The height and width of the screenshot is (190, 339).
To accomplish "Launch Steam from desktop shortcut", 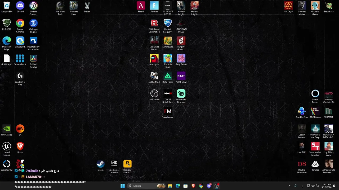I will 100,166.
